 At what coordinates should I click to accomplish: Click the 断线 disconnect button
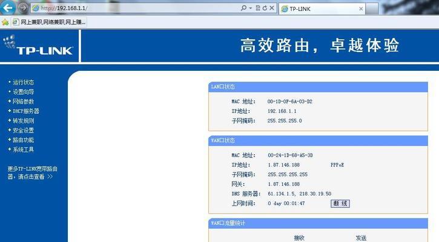340,203
